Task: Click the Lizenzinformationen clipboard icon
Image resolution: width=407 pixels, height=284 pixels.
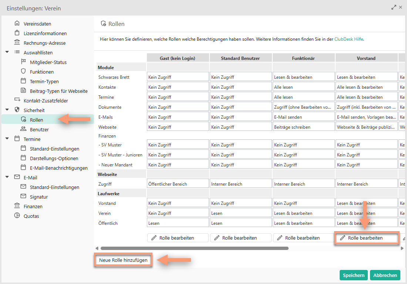Action: (17, 33)
